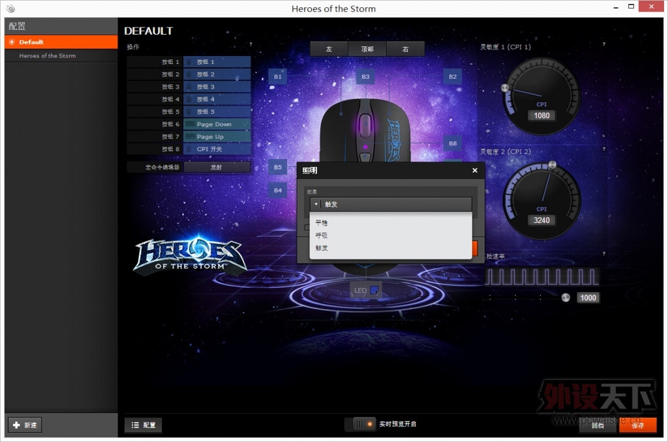This screenshot has height=442, width=668.
Task: Click the 配置 button at bottom
Action: coord(143,424)
